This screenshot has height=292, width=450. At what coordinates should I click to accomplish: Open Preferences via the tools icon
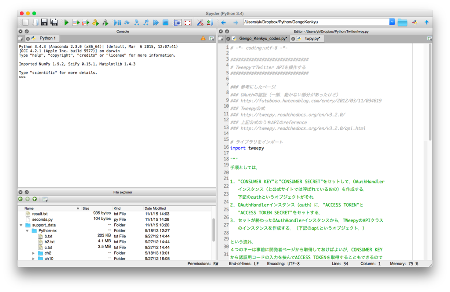(200, 22)
